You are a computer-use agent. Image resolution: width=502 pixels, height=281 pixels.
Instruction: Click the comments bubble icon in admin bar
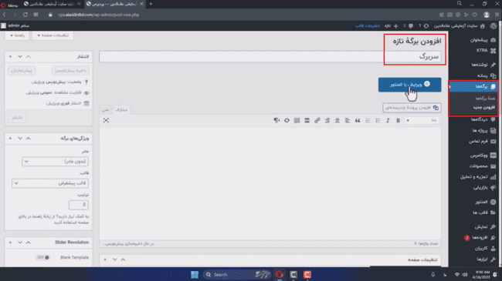pos(411,26)
